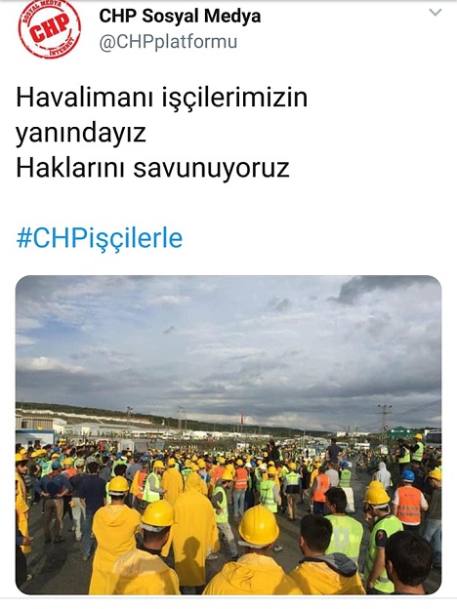Viewport: 457px width, 609px height.
Task: Open the CHP Sosyal Medya profile name
Action: [x=180, y=17]
